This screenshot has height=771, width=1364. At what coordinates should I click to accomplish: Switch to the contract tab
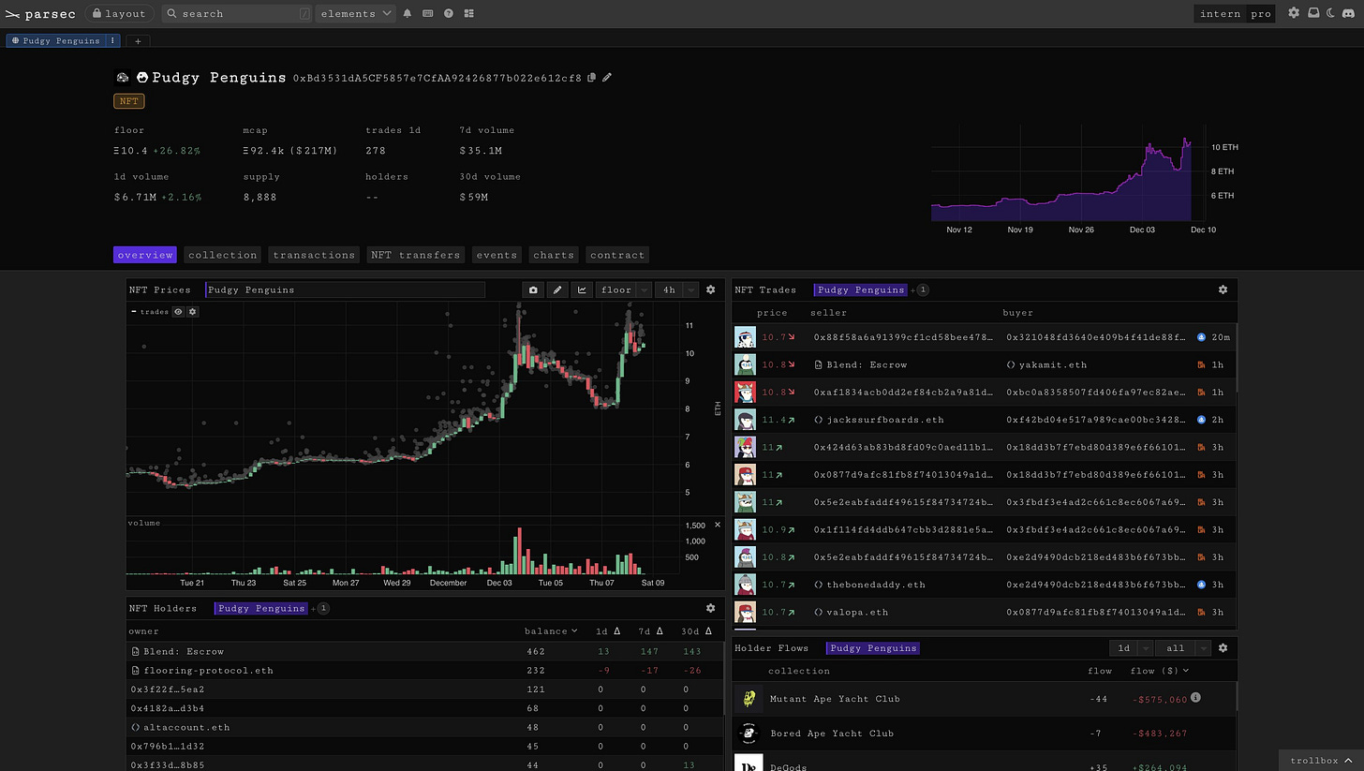617,255
